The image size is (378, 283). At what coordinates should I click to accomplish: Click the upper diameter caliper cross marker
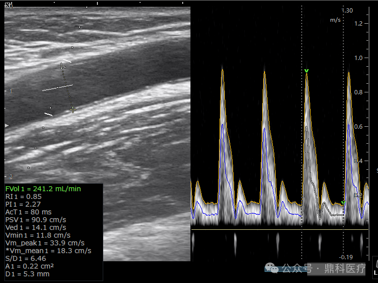tap(61, 66)
